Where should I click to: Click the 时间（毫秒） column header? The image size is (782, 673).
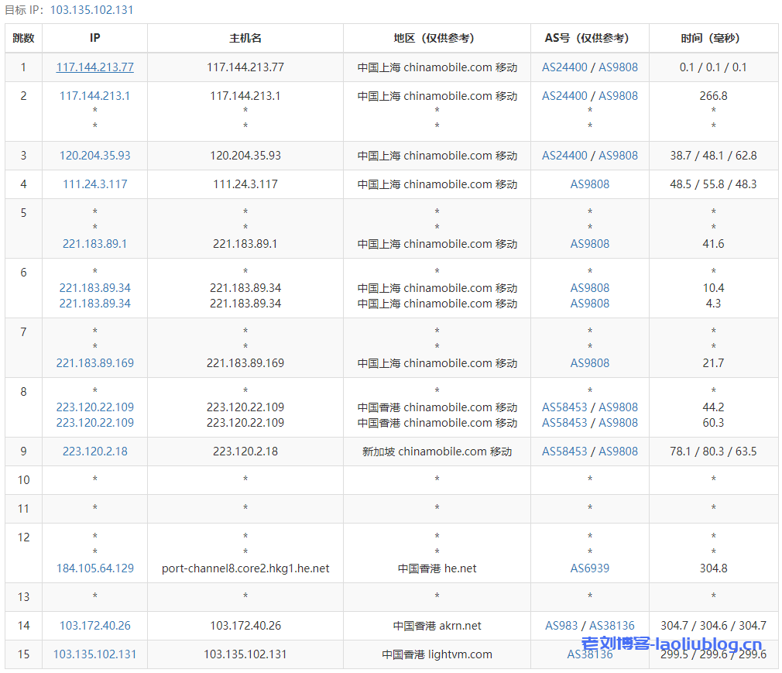click(713, 38)
